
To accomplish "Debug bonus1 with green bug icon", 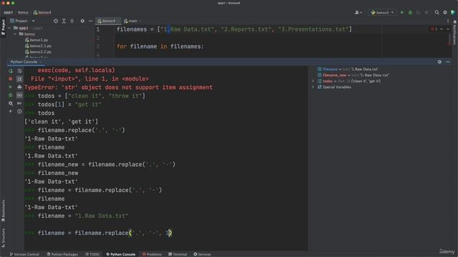I will click(410, 13).
